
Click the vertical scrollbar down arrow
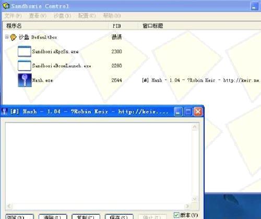195,199
